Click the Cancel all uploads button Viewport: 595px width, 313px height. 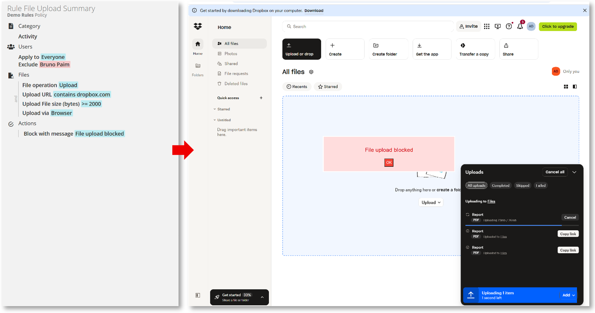555,172
